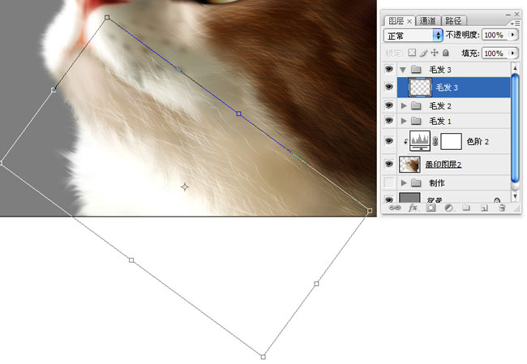Switch to the 通道 tab

[x=429, y=20]
